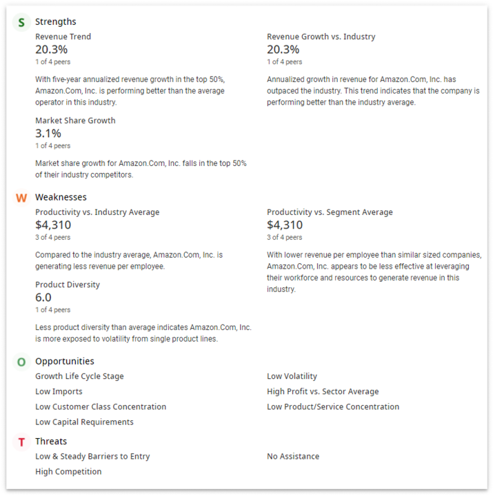Select the Strengths section heading

point(55,21)
